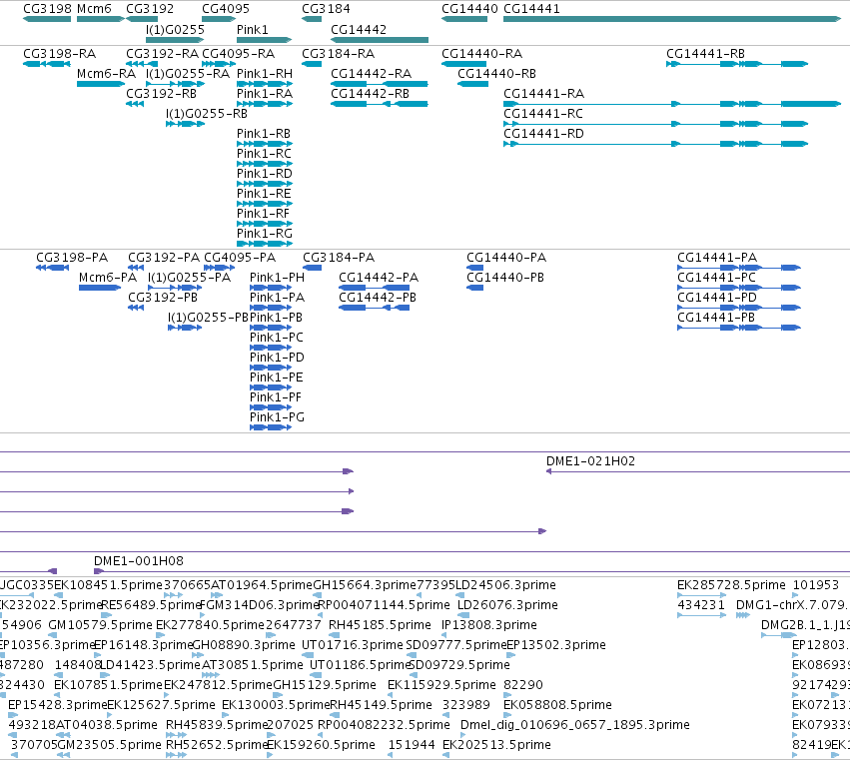The height and width of the screenshot is (760, 850).
Task: Click the IP13808.3prime EST label
Action: click(x=489, y=624)
